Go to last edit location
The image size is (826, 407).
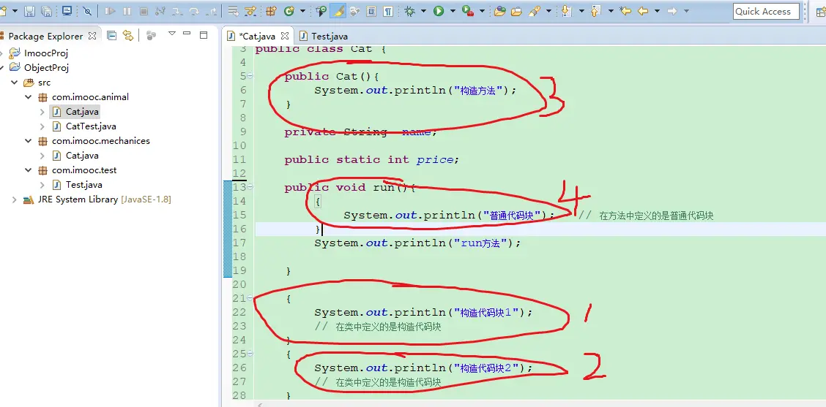(625, 11)
